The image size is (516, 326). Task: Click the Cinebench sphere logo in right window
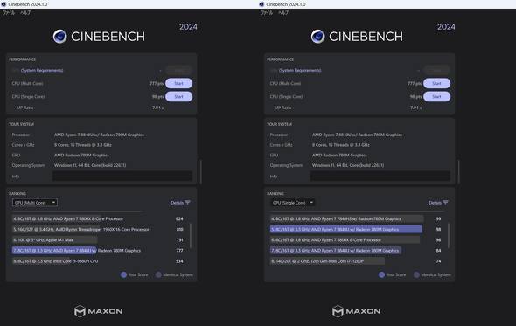[x=317, y=37]
